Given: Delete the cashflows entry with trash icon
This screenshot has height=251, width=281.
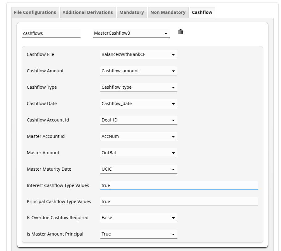Looking at the screenshot, I should point(180,32).
